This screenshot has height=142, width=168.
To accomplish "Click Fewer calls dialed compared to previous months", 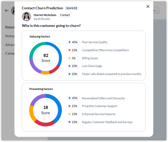I will [112, 74].
